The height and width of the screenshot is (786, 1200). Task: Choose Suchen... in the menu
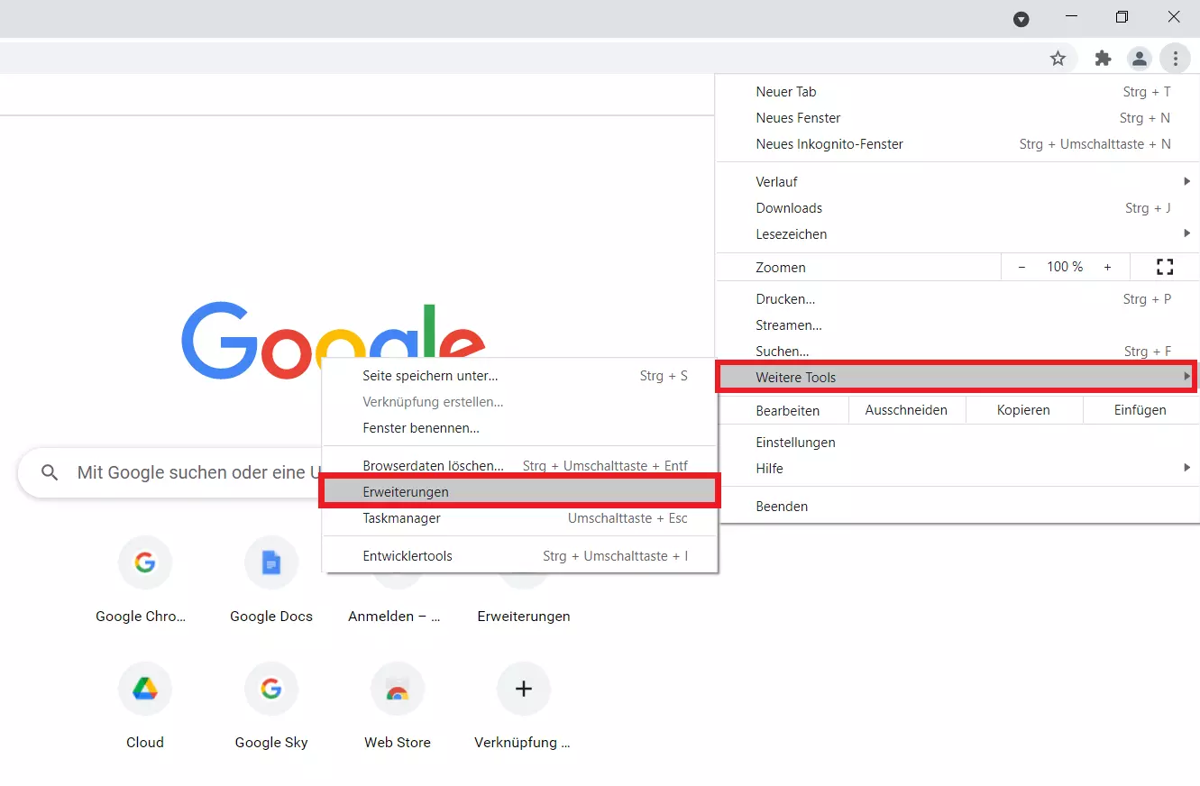[x=957, y=352]
